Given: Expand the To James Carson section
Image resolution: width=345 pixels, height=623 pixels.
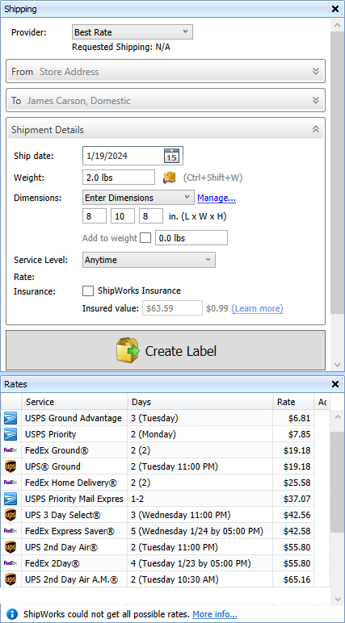Looking at the screenshot, I should coord(166,101).
